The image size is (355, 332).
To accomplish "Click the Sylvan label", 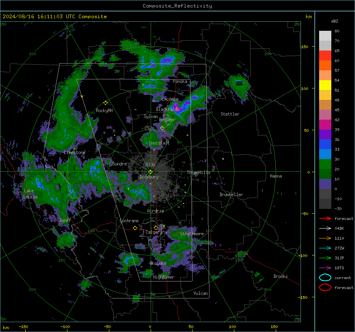I will pos(151,116).
